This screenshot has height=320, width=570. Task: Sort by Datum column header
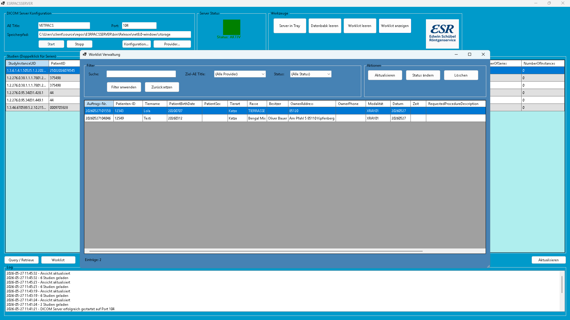coord(400,104)
